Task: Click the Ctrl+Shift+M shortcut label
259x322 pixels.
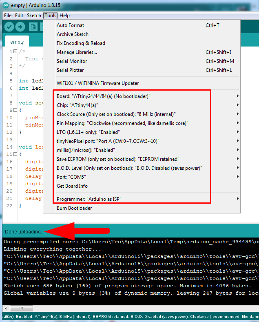Action: point(220,61)
